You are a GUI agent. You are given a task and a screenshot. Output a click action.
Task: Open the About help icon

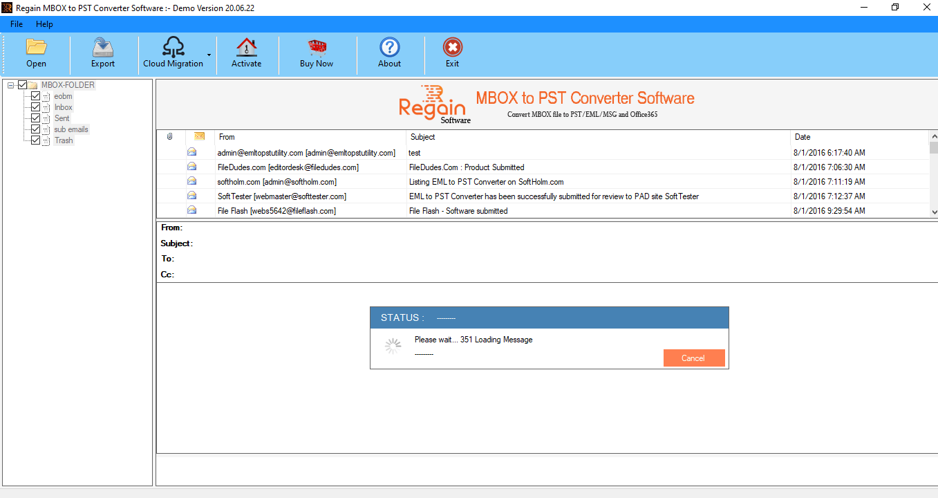pos(389,47)
